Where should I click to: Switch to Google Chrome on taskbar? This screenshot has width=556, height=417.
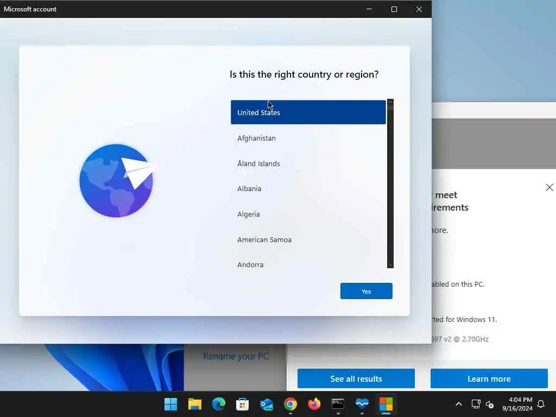tap(290, 404)
